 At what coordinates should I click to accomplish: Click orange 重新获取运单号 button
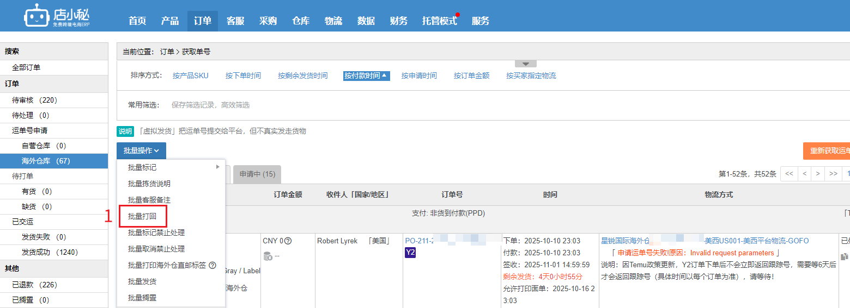pos(827,151)
